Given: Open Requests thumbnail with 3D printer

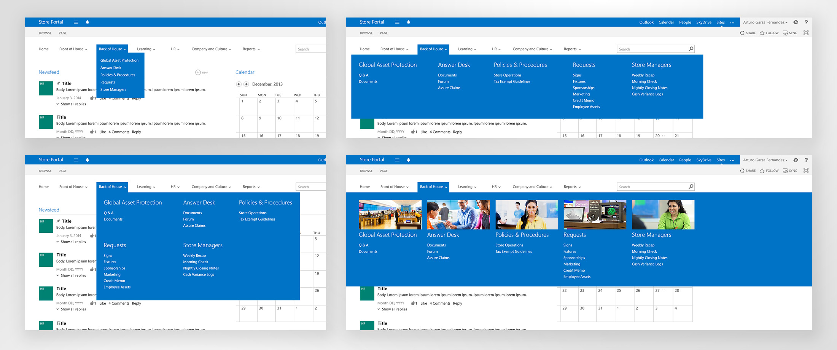Looking at the screenshot, I should click(x=595, y=215).
